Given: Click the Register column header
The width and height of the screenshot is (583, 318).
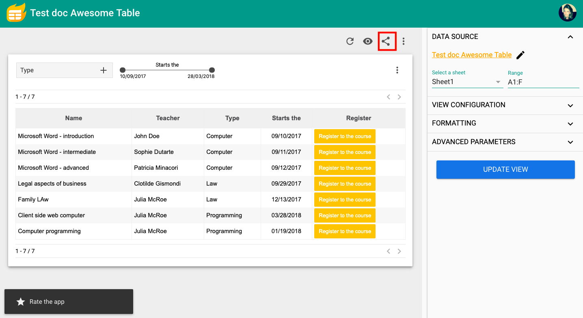Looking at the screenshot, I should click(358, 118).
